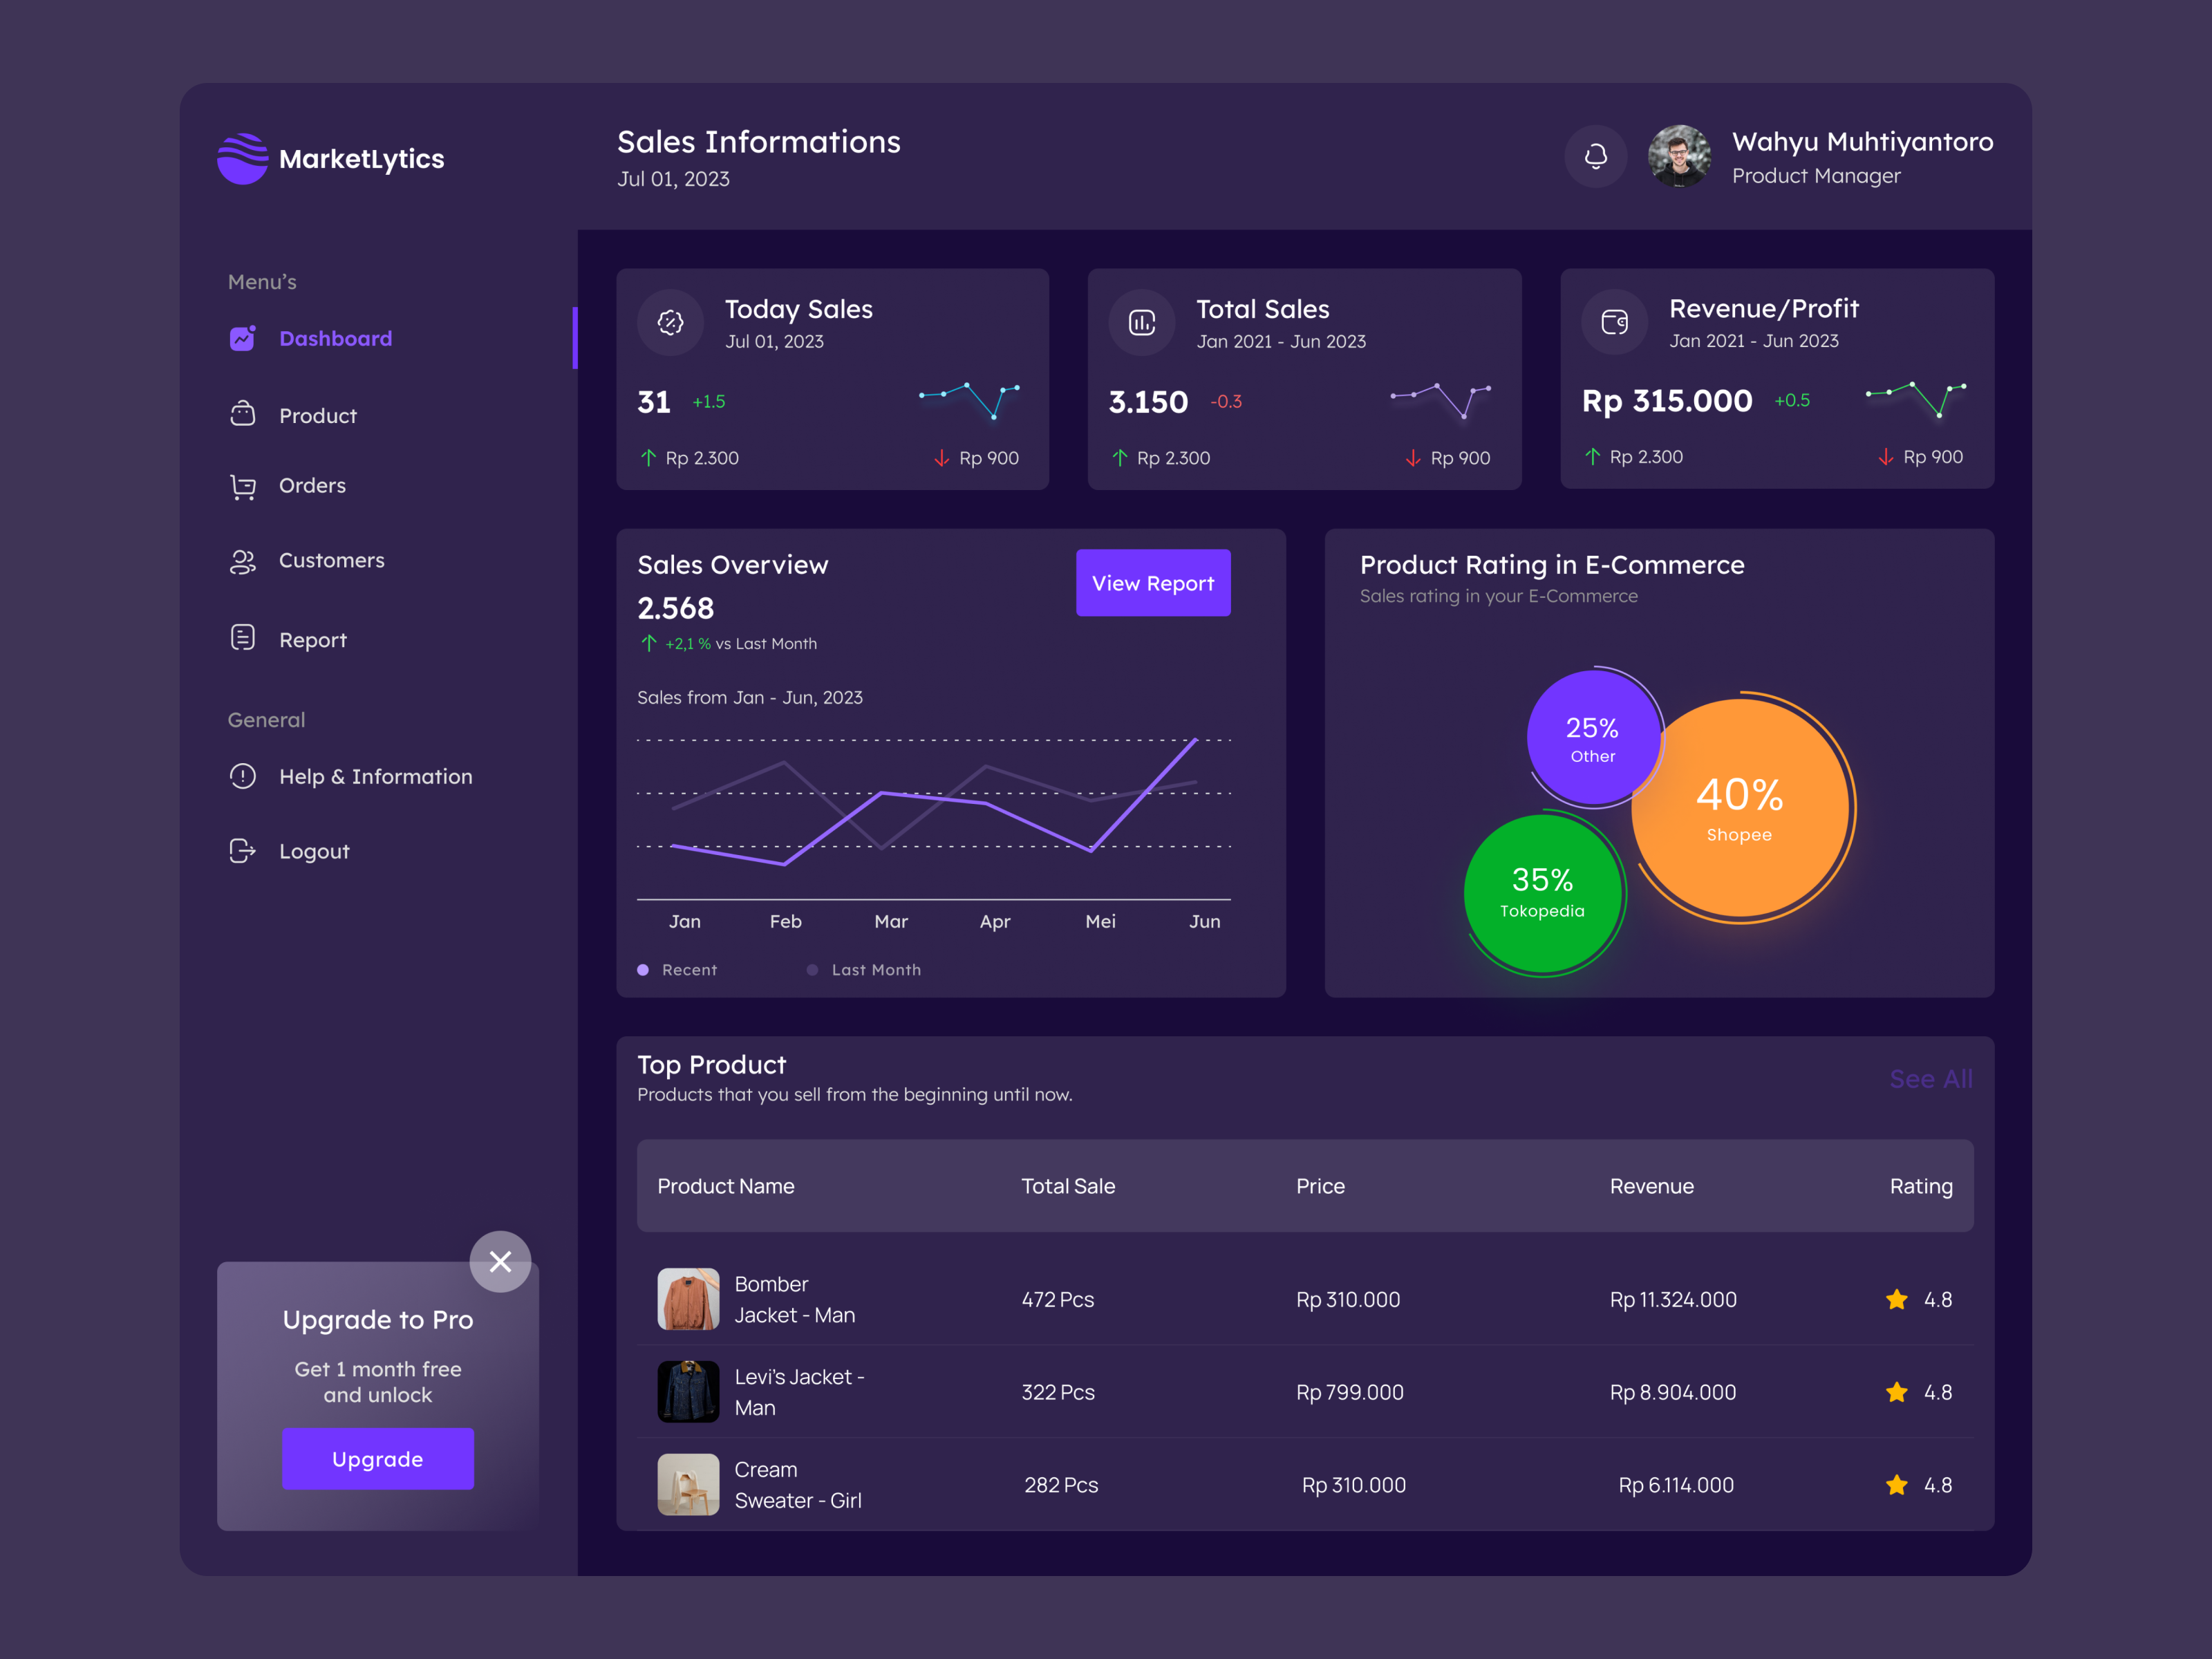Image resolution: width=2212 pixels, height=1659 pixels.
Task: Open the Dashboard menu entry
Action: click(x=336, y=338)
